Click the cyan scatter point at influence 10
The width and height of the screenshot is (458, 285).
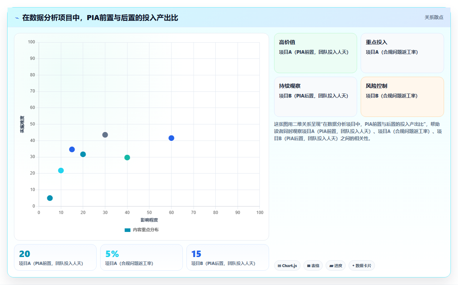coord(61,170)
